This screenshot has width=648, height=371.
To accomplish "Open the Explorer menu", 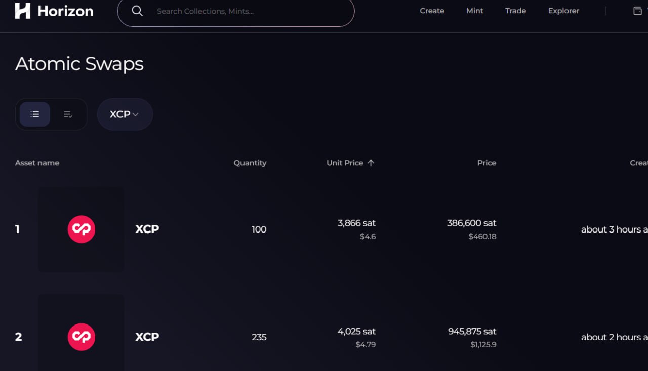I will (563, 11).
